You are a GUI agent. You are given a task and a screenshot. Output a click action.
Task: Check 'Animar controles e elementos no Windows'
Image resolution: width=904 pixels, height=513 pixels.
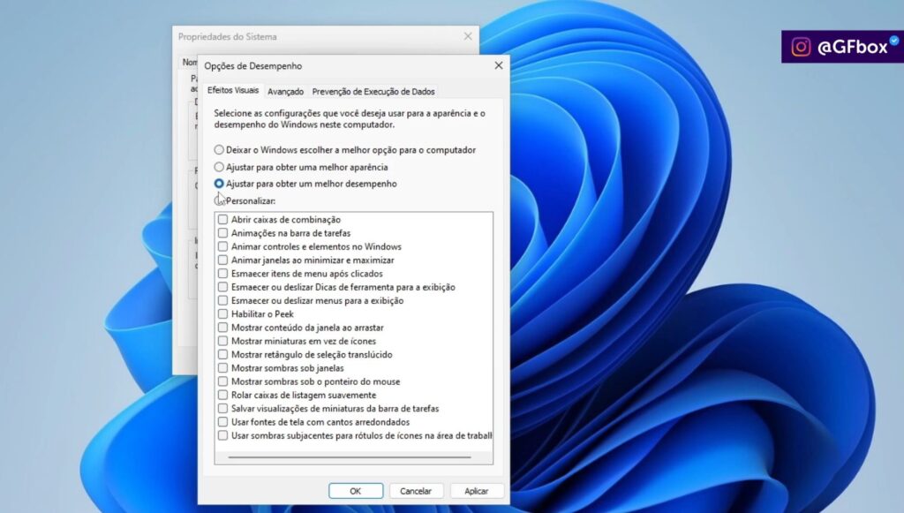222,246
